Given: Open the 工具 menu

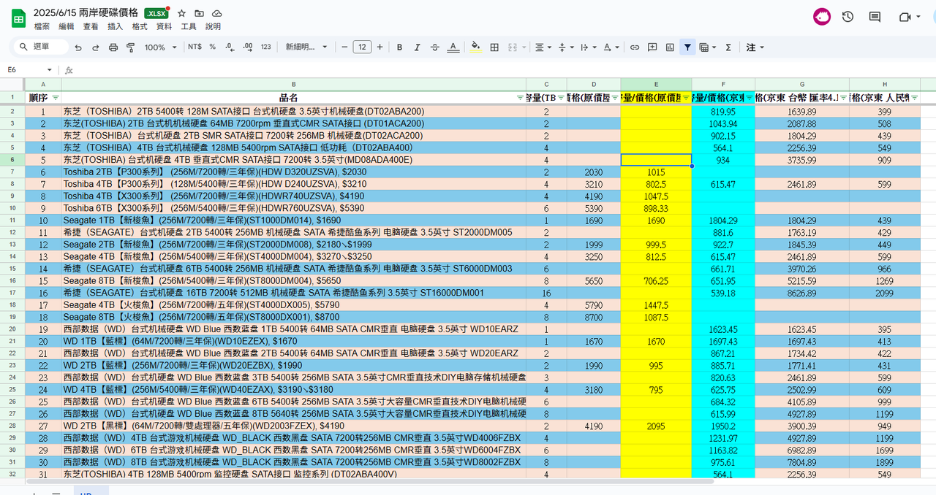Looking at the screenshot, I should click(188, 26).
